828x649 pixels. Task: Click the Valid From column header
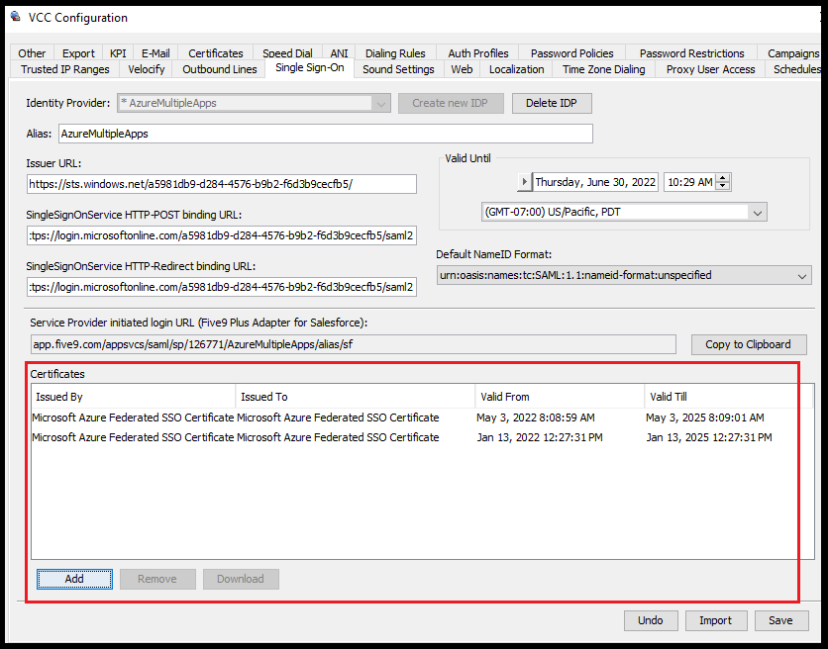[560, 397]
